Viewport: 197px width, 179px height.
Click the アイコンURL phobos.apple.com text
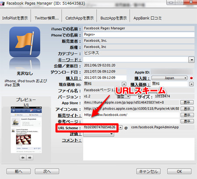tap(131, 109)
